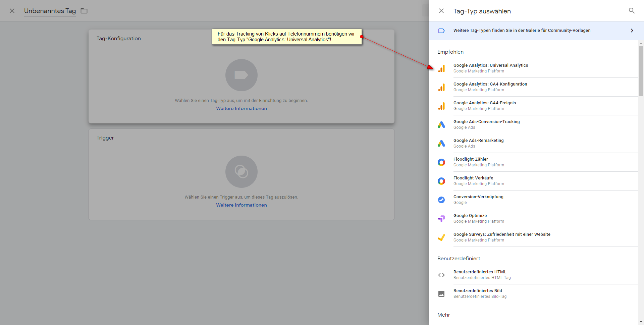The width and height of the screenshot is (644, 325).
Task: Click the Benutzerdefiniertes Bild image icon
Action: tap(441, 294)
